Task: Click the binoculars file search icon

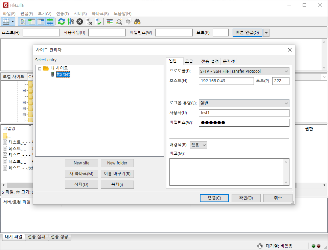Action: 137,22
